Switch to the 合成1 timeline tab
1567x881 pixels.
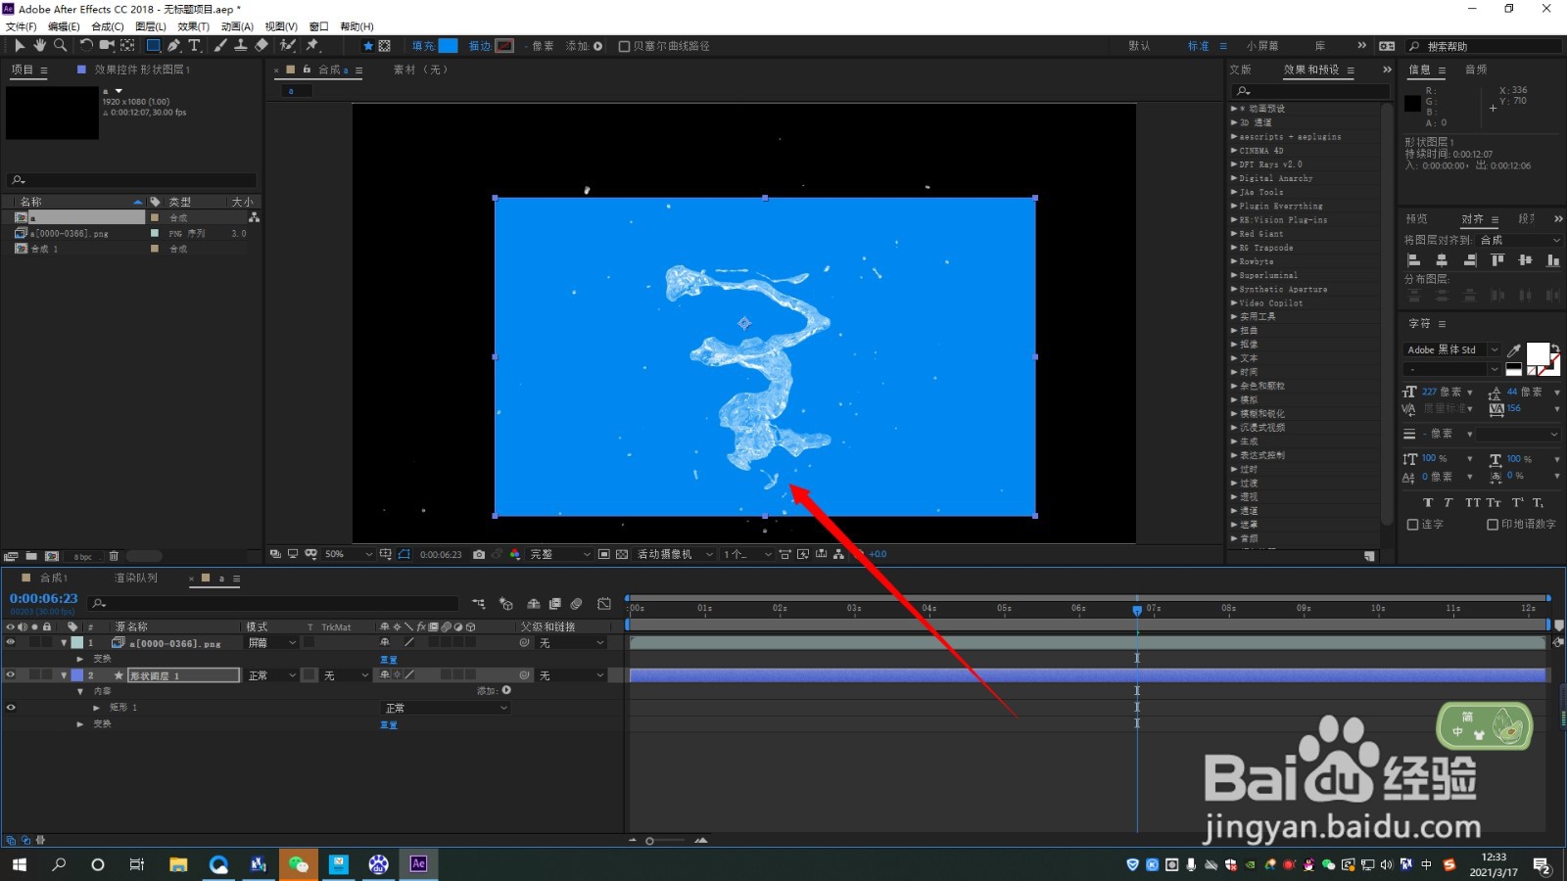pos(54,579)
